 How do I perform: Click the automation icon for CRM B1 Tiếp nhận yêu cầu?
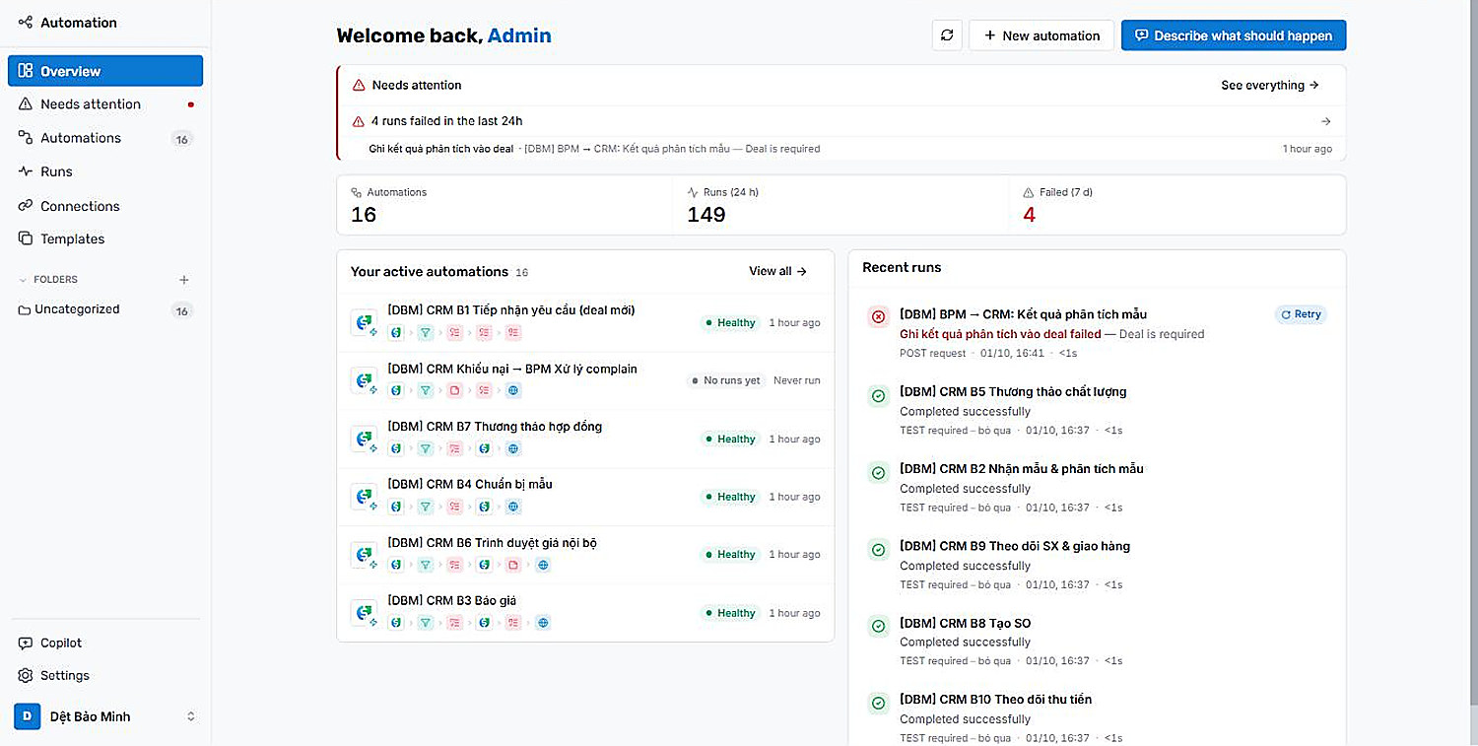[364, 323]
